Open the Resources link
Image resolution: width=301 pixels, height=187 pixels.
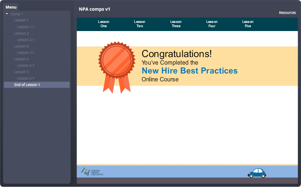(x=287, y=12)
